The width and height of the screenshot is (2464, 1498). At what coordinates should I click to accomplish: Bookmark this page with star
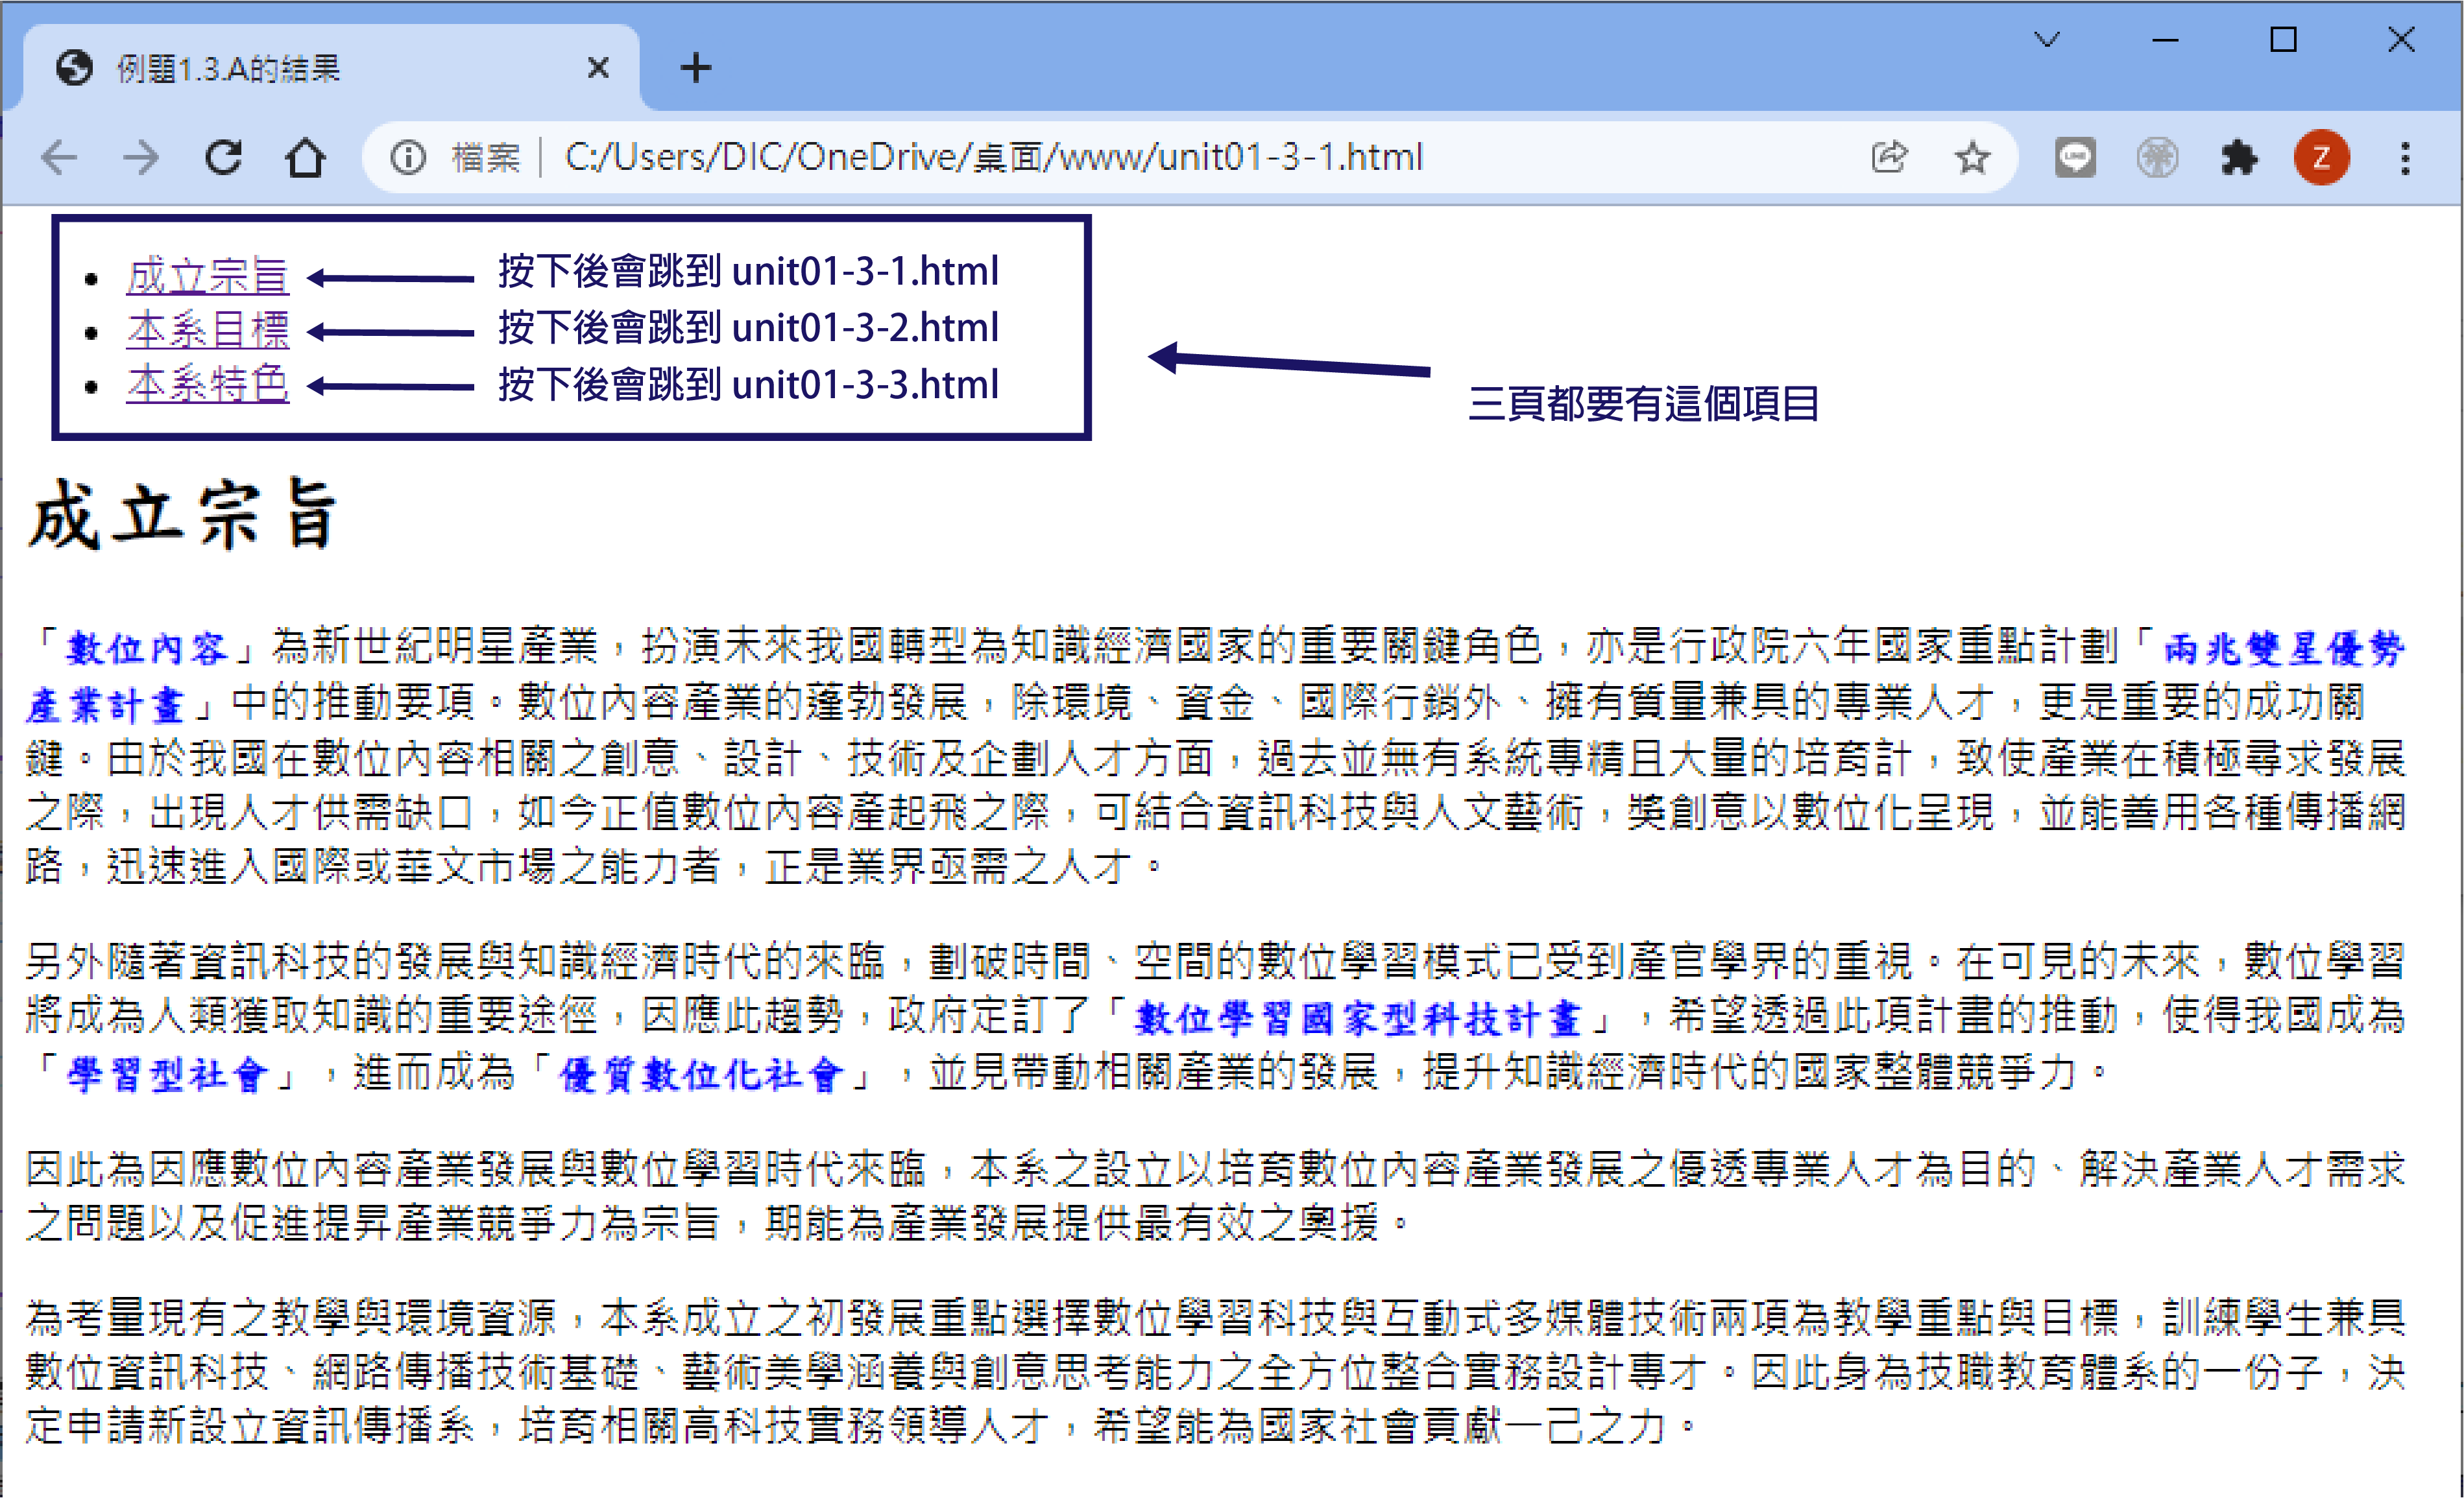[1972, 158]
